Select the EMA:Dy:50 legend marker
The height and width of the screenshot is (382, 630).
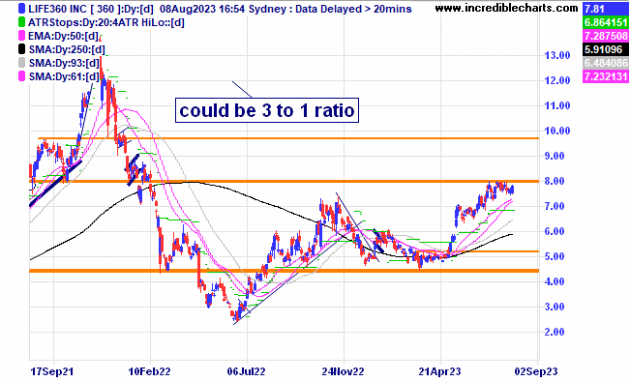(22, 36)
